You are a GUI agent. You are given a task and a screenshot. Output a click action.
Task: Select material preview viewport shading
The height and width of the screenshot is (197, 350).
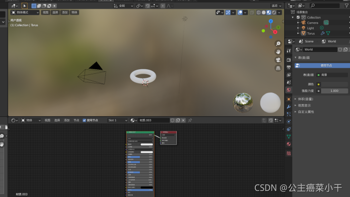tap(269, 13)
